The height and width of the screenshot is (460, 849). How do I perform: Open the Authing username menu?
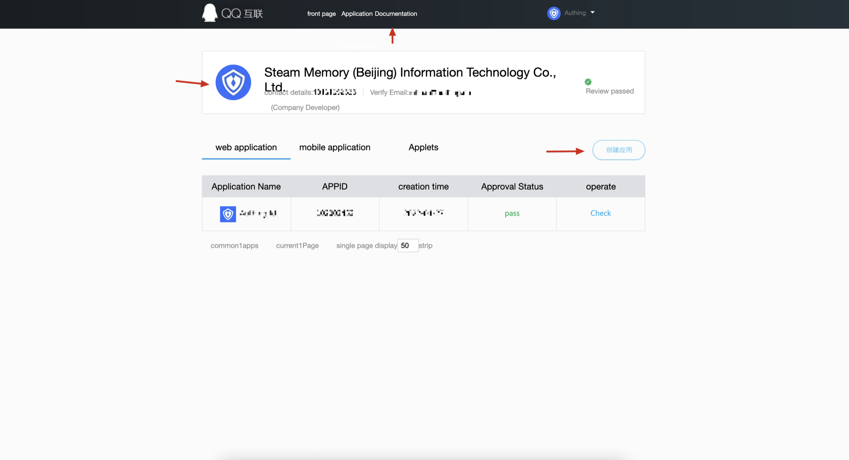575,13
